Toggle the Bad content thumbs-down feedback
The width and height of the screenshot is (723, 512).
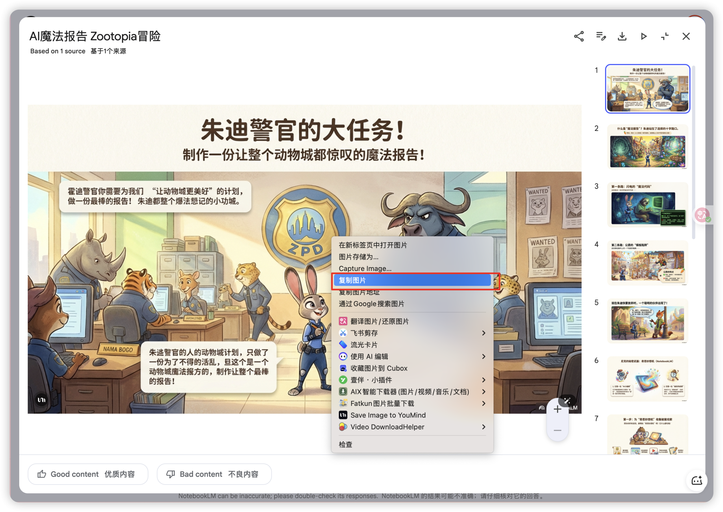pyautogui.click(x=214, y=474)
